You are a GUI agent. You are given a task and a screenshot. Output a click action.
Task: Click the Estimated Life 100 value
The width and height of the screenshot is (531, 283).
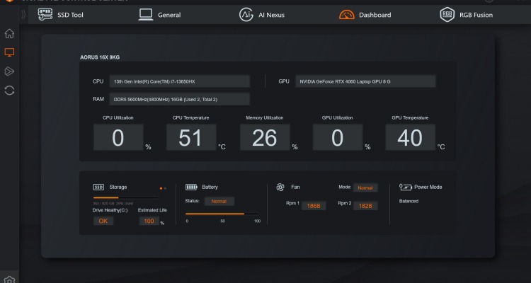pos(149,221)
